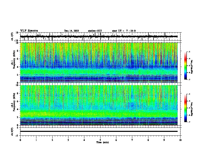Click the 'ch.1(V)' waveform axis label
203x157 pixels.
pyautogui.click(x=12, y=36)
